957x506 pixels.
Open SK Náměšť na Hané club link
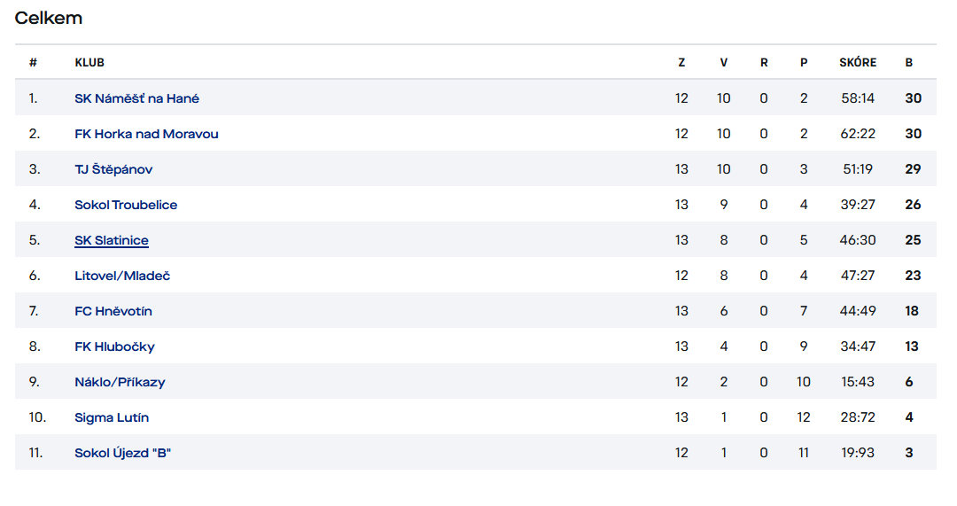point(136,98)
